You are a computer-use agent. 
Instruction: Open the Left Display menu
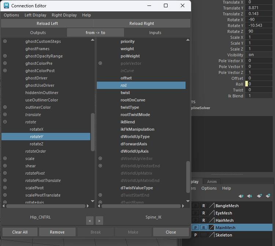pyautogui.click(x=35, y=15)
